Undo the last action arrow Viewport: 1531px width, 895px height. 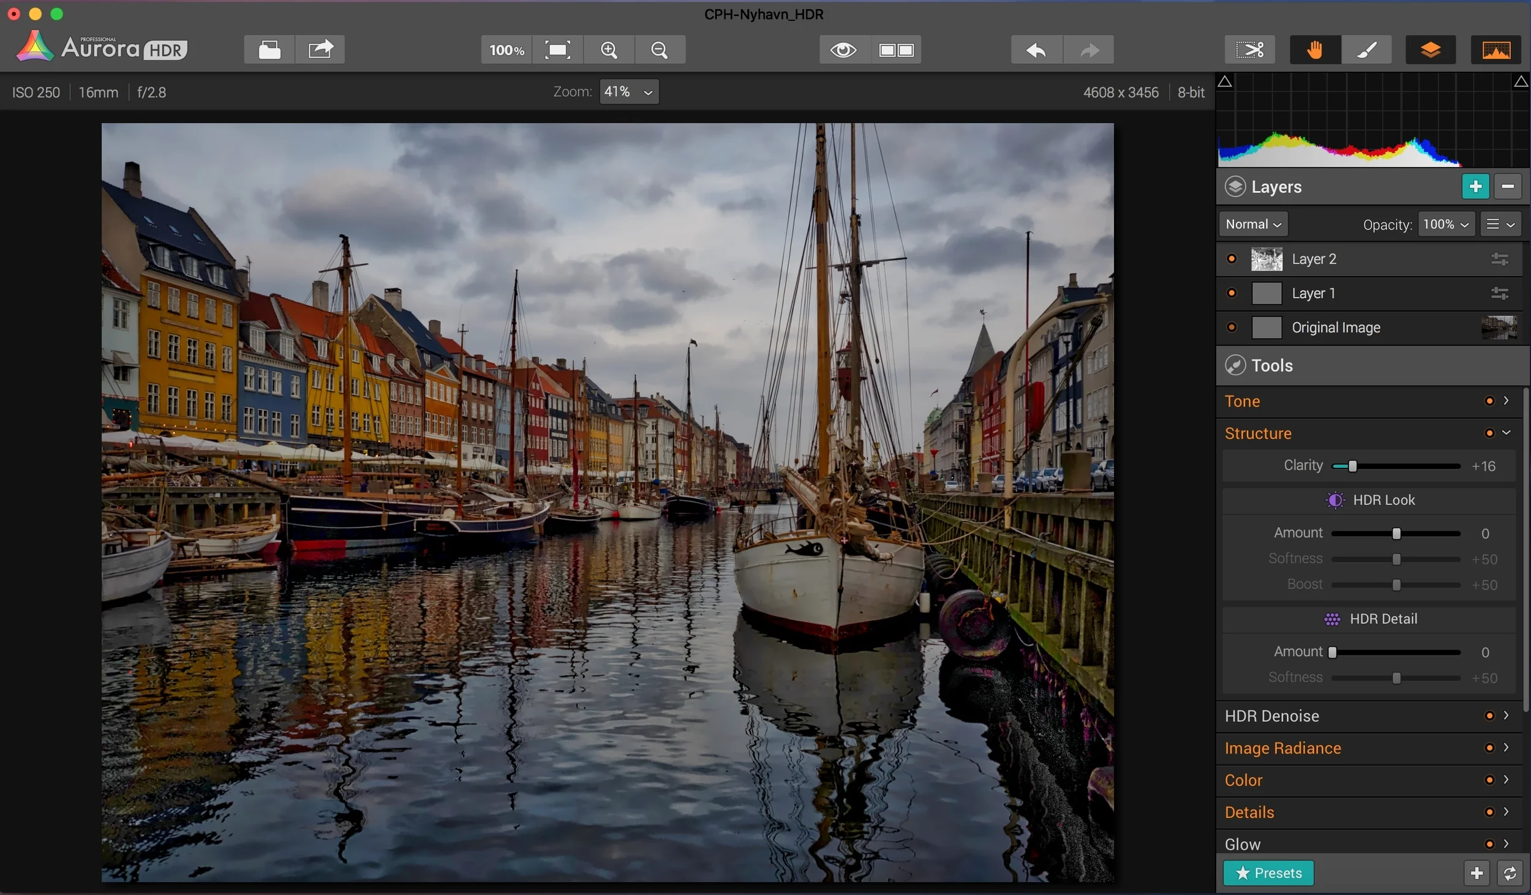click(1036, 50)
